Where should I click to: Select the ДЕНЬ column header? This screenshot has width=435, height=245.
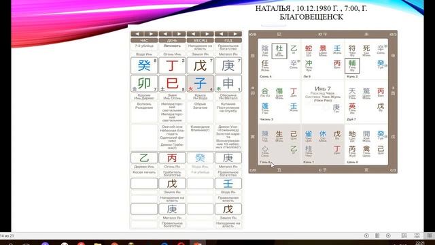coord(172,40)
